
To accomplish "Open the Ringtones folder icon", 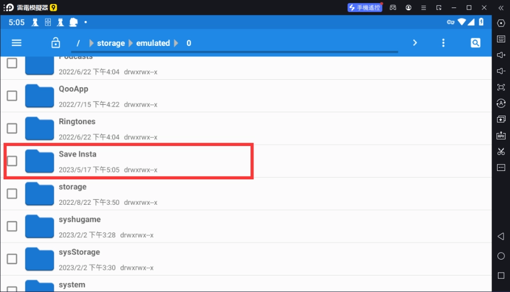I will [x=39, y=128].
